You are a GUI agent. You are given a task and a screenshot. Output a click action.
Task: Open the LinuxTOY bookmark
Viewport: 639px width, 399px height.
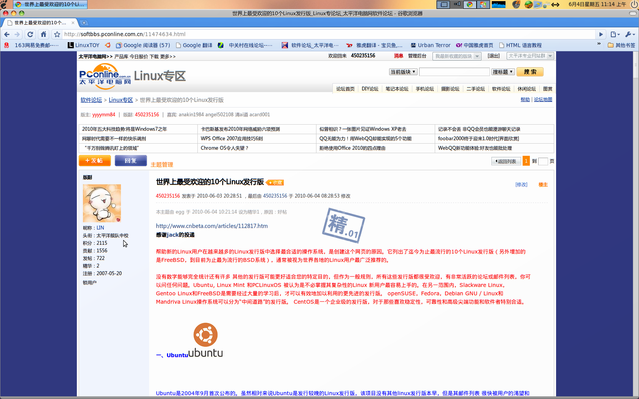coord(84,45)
